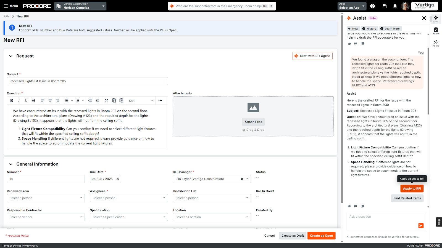This screenshot has width=442, height=248.
Task: Thumbs down the drafted RFI response
Action: (356, 206)
